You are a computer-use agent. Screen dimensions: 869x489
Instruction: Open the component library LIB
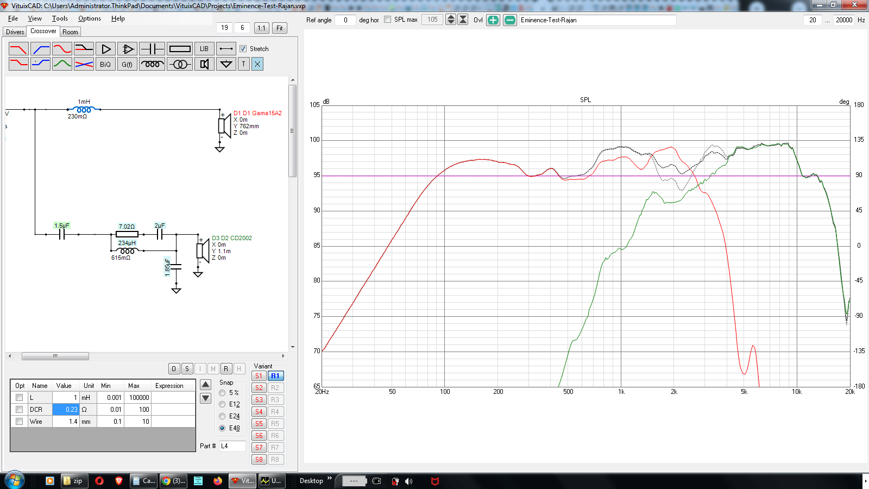coord(204,49)
